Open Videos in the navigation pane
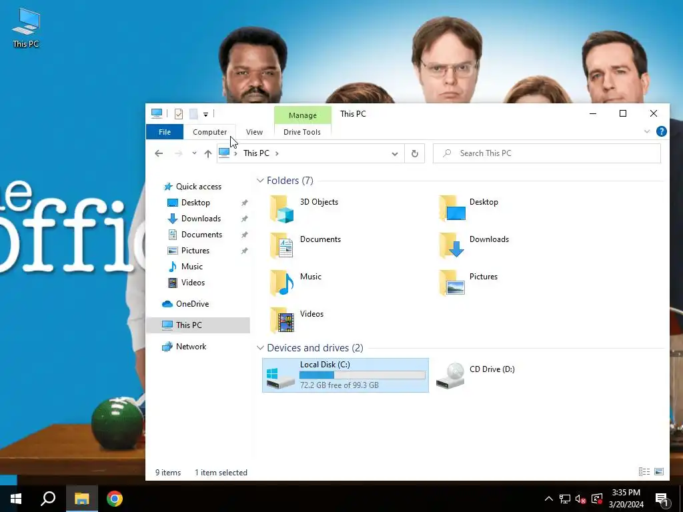Image resolution: width=683 pixels, height=512 pixels. (193, 283)
